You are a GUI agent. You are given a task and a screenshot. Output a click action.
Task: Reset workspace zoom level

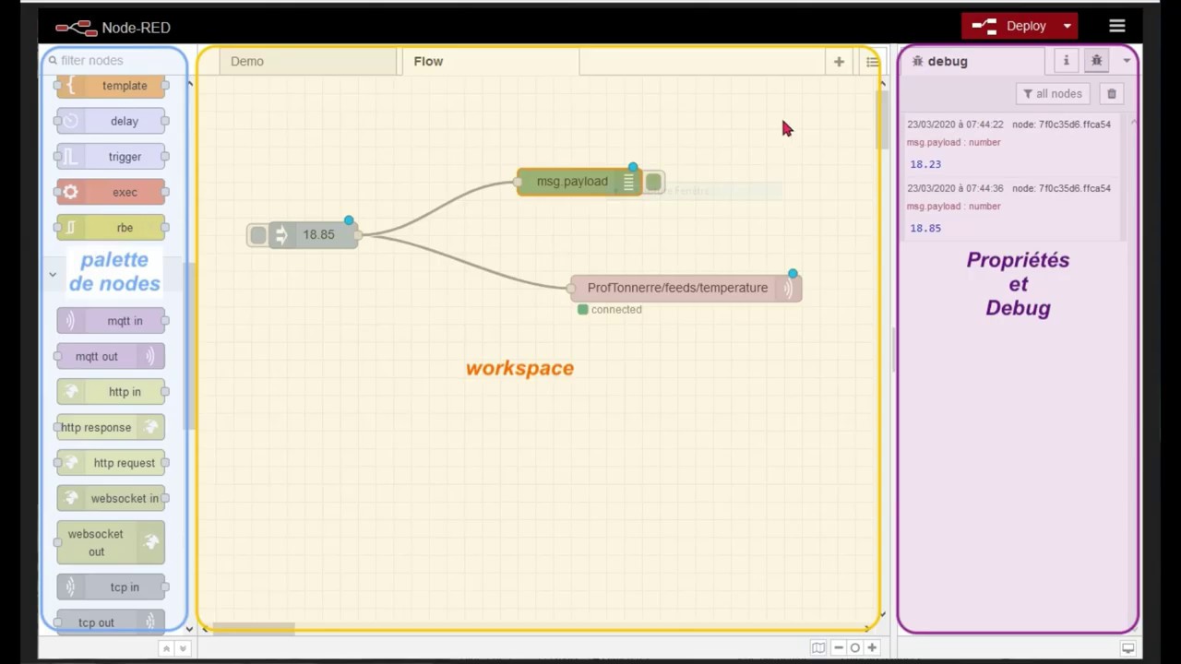[854, 647]
